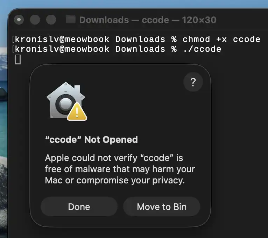
Task: Click the desktop wallpaper beside the Terminal window
Action: click(x=3, y=137)
